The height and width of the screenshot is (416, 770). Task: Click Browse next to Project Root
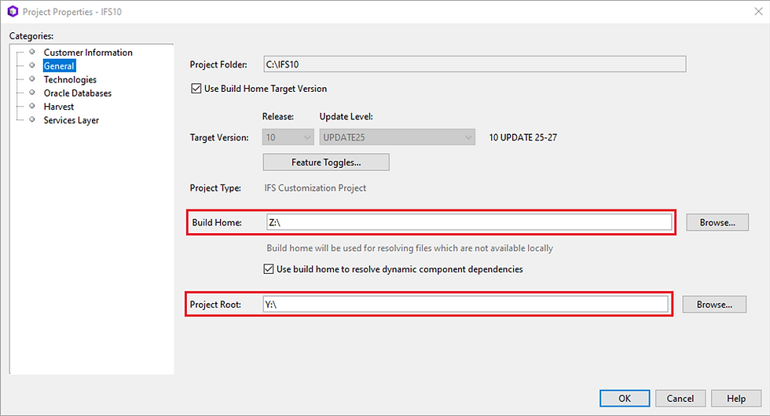tap(714, 305)
